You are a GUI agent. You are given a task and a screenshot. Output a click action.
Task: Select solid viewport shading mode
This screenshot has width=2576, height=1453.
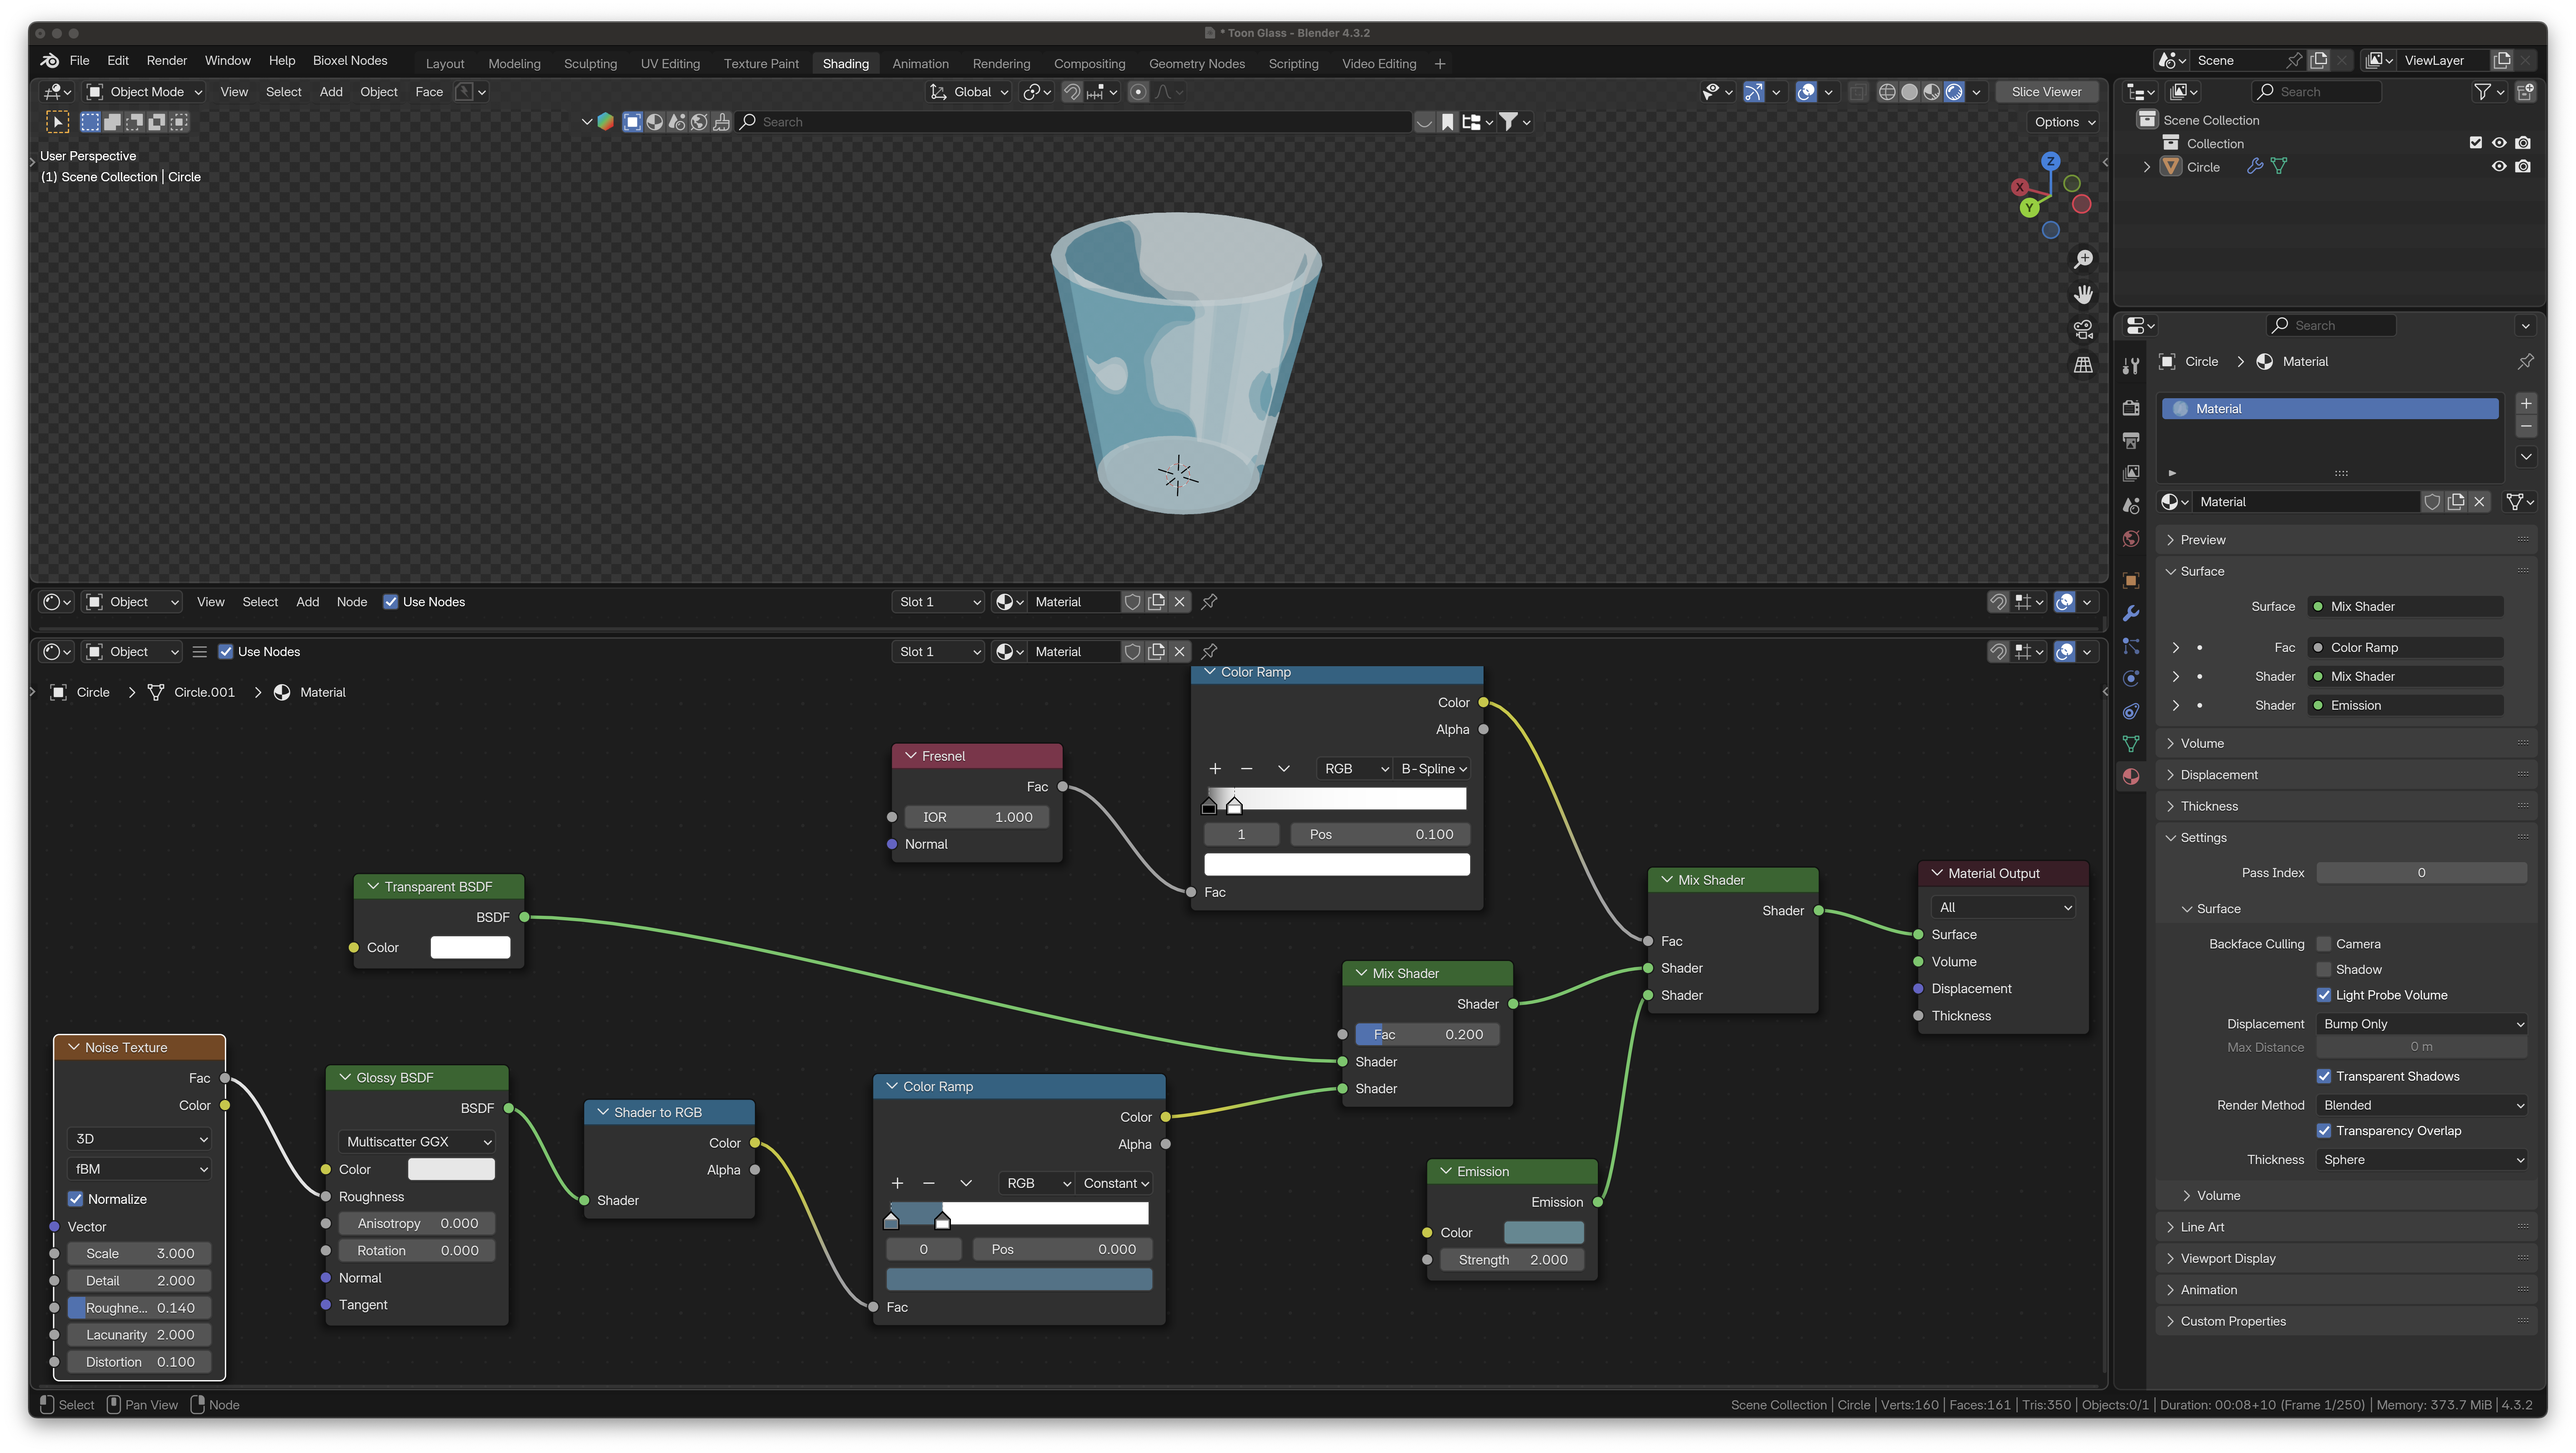[1909, 92]
